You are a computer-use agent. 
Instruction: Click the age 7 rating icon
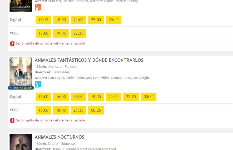pyautogui.click(x=38, y=84)
